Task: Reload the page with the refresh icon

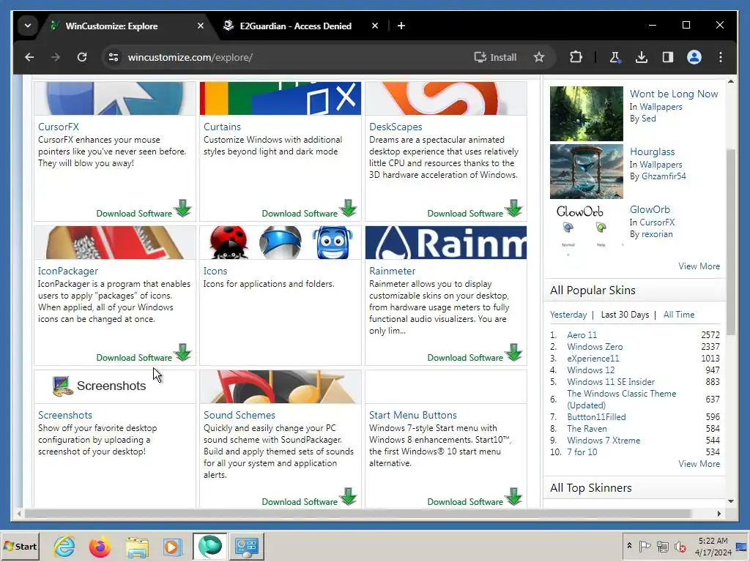Action: tap(82, 57)
